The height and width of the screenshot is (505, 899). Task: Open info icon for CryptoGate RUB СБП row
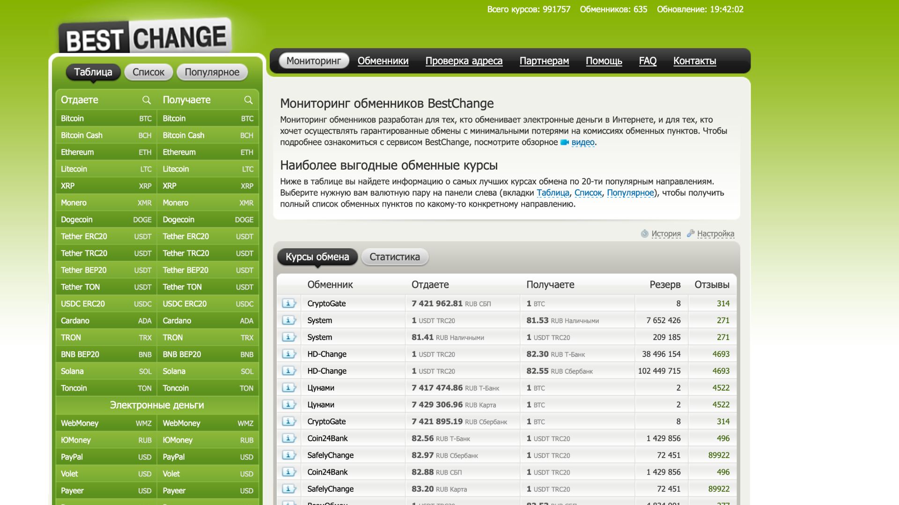click(289, 304)
